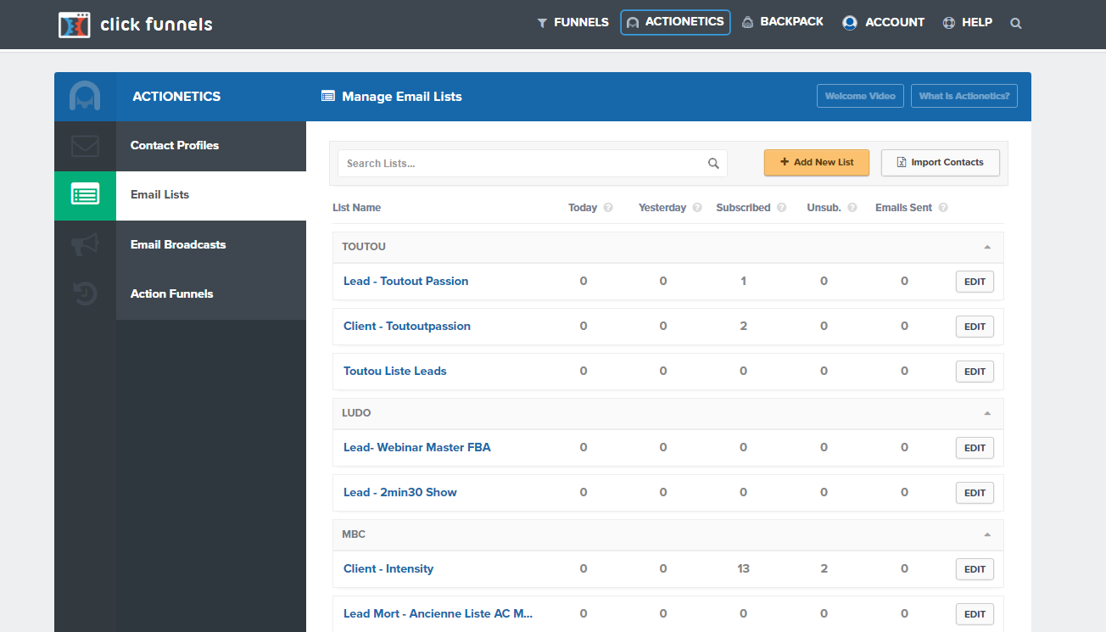Open What Is Actionetics? info

click(964, 96)
